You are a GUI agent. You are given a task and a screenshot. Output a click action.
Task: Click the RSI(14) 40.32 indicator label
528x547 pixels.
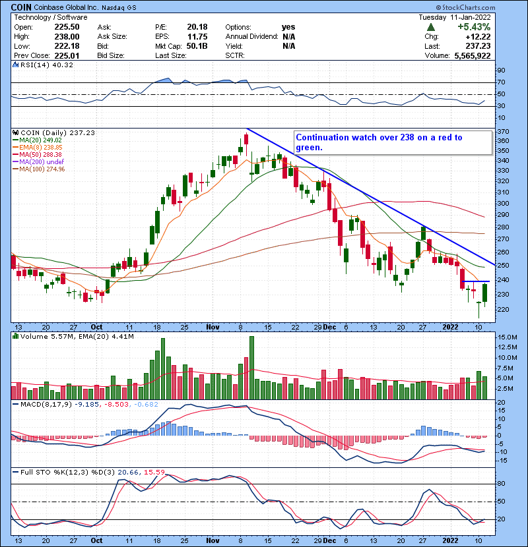(47, 65)
